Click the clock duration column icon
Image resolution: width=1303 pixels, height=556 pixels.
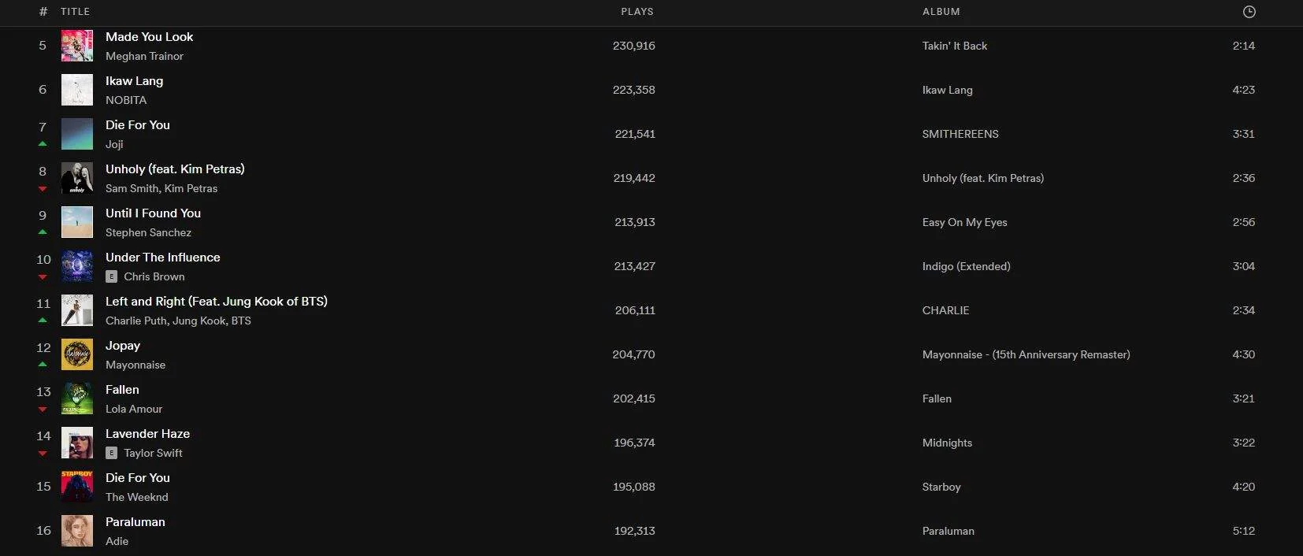tap(1249, 12)
